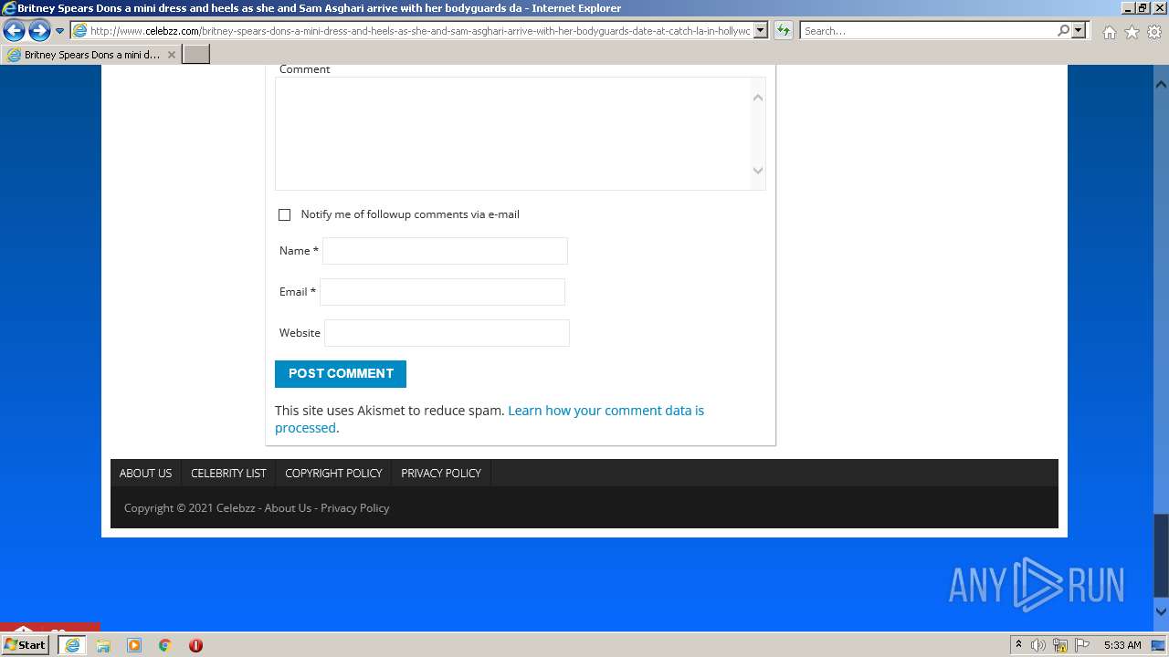Click the comment box scroll up arrow

pyautogui.click(x=758, y=97)
